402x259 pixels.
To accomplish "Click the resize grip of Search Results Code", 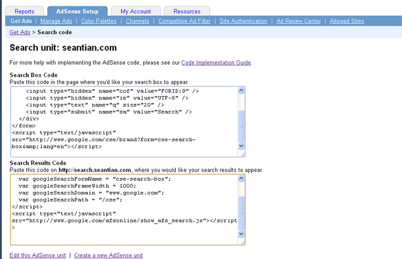I will [x=242, y=241].
